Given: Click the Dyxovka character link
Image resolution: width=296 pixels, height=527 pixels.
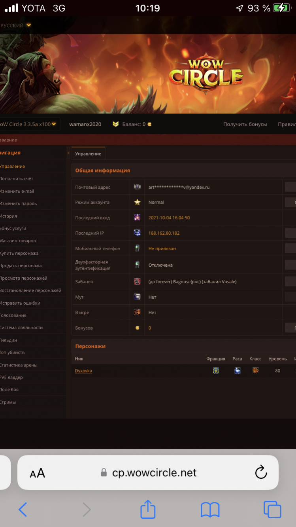Looking at the screenshot, I should [83, 371].
